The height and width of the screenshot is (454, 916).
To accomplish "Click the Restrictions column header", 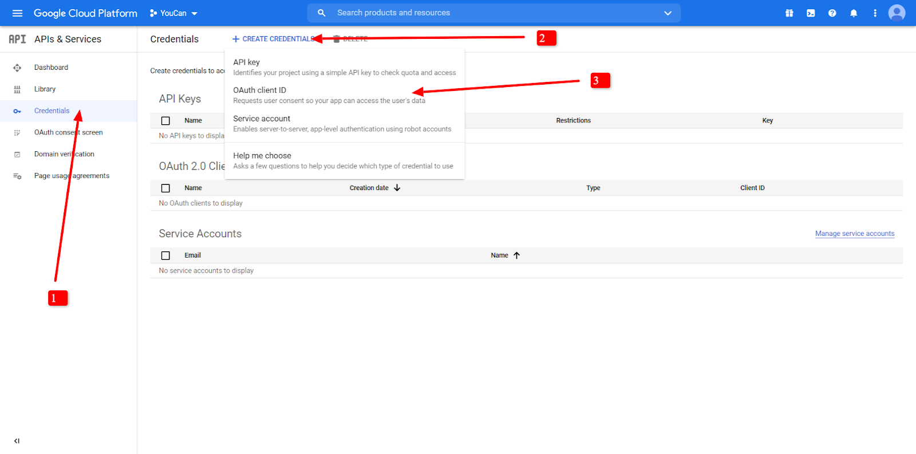I will pos(573,120).
